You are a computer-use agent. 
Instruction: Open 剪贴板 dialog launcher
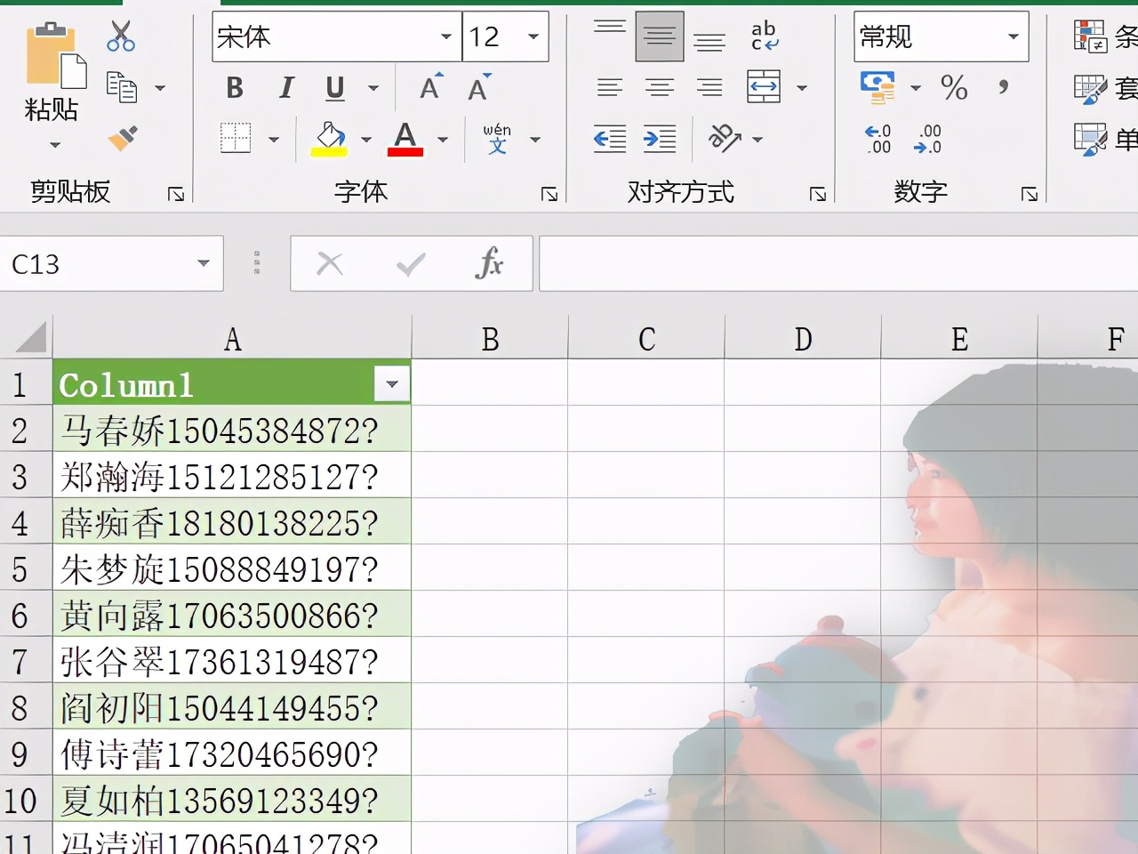(176, 194)
